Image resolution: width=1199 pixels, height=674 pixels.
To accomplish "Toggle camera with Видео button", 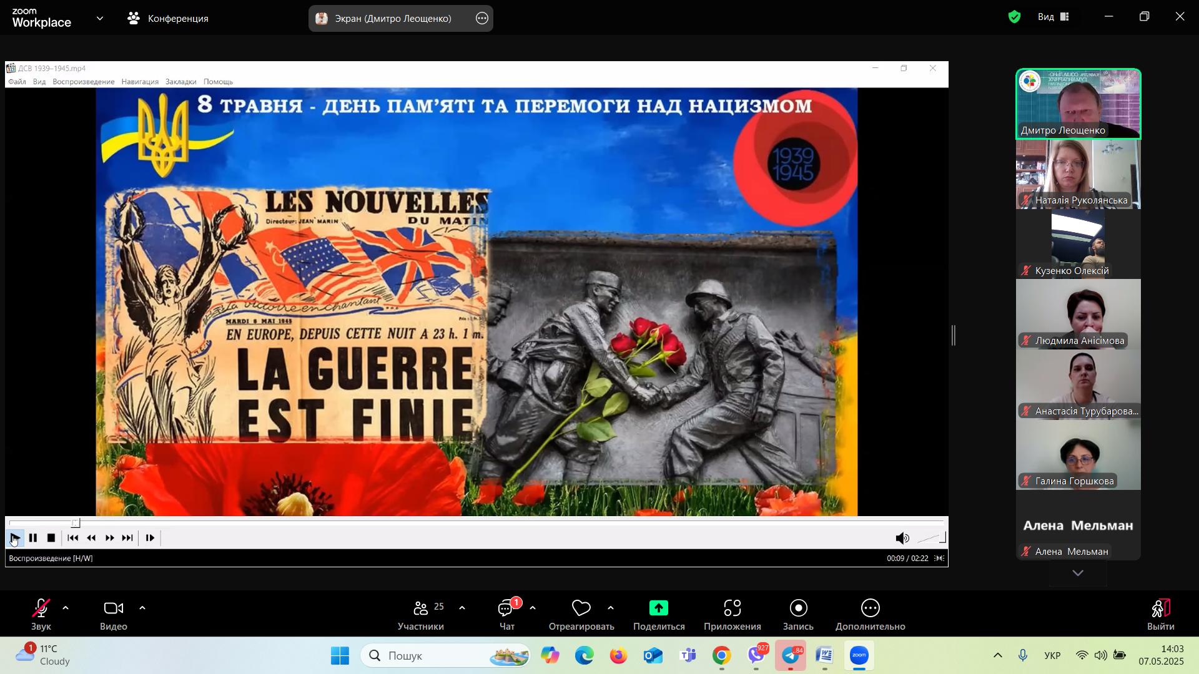I will [x=113, y=608].
